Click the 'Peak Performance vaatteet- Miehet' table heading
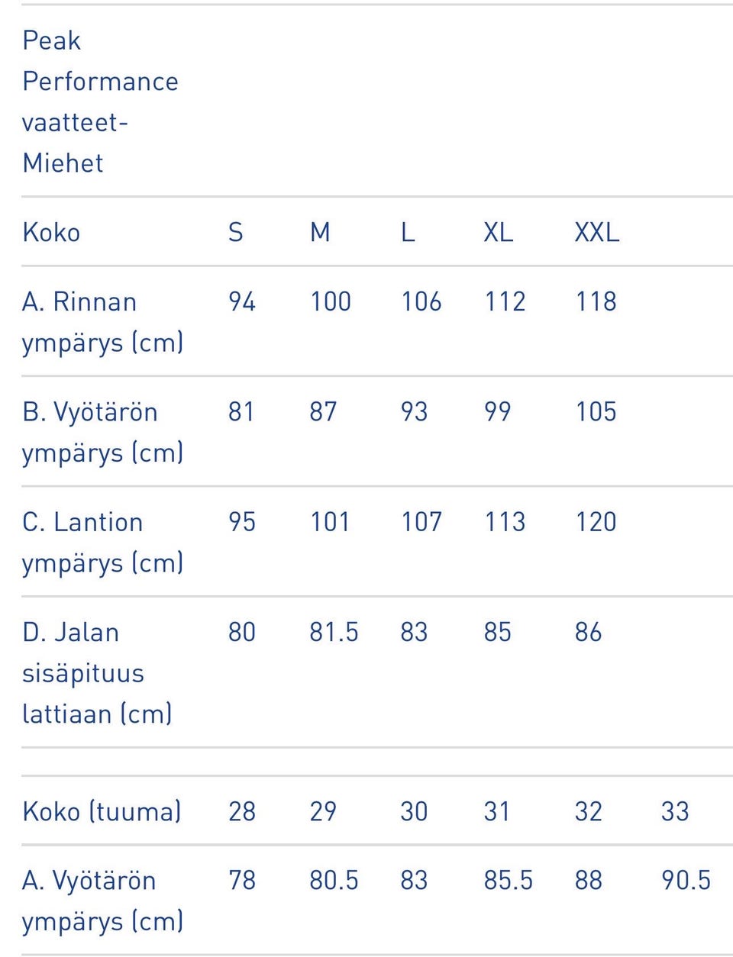This screenshot has width=733, height=957. point(100,101)
